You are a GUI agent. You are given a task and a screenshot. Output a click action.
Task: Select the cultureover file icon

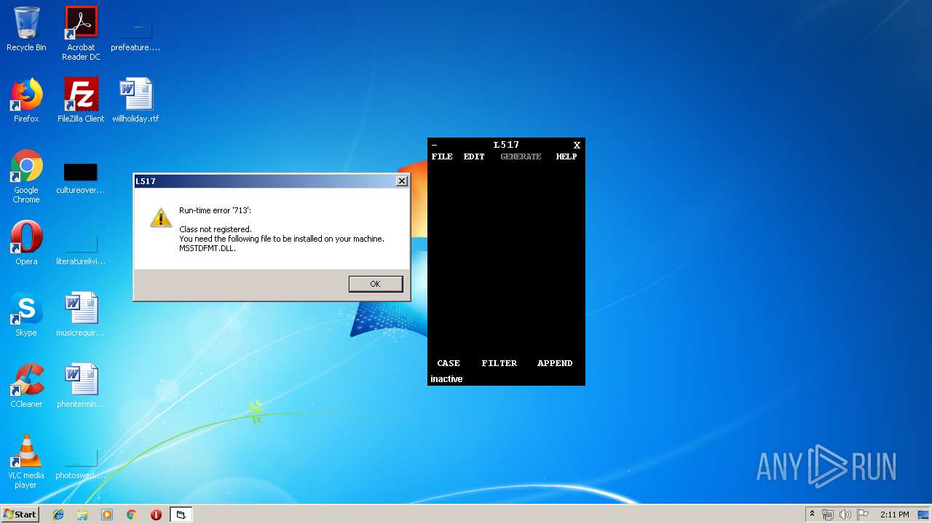click(81, 177)
